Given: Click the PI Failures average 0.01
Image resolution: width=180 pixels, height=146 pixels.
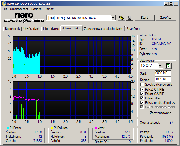Looking at the screenshot, I should [x=83, y=132].
